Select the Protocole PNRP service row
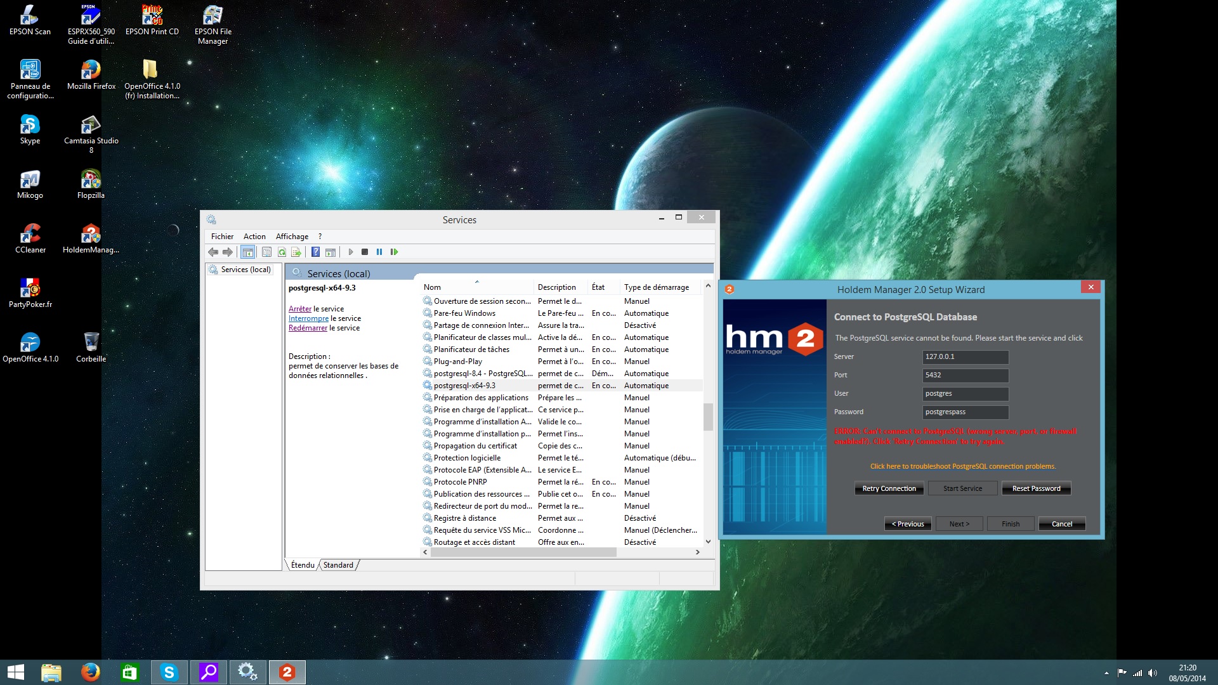 coord(562,482)
